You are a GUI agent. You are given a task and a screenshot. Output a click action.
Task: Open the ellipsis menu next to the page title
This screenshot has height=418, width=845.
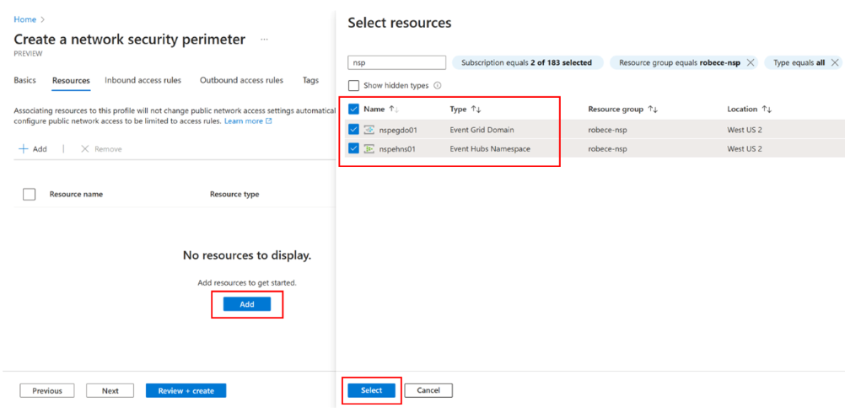tap(264, 40)
